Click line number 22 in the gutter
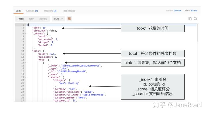The image size is (207, 113). tap(23, 86)
